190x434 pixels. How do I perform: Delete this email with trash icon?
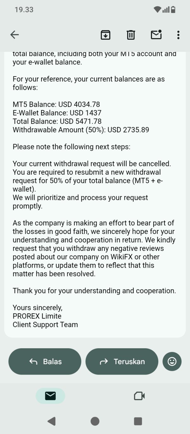click(131, 35)
